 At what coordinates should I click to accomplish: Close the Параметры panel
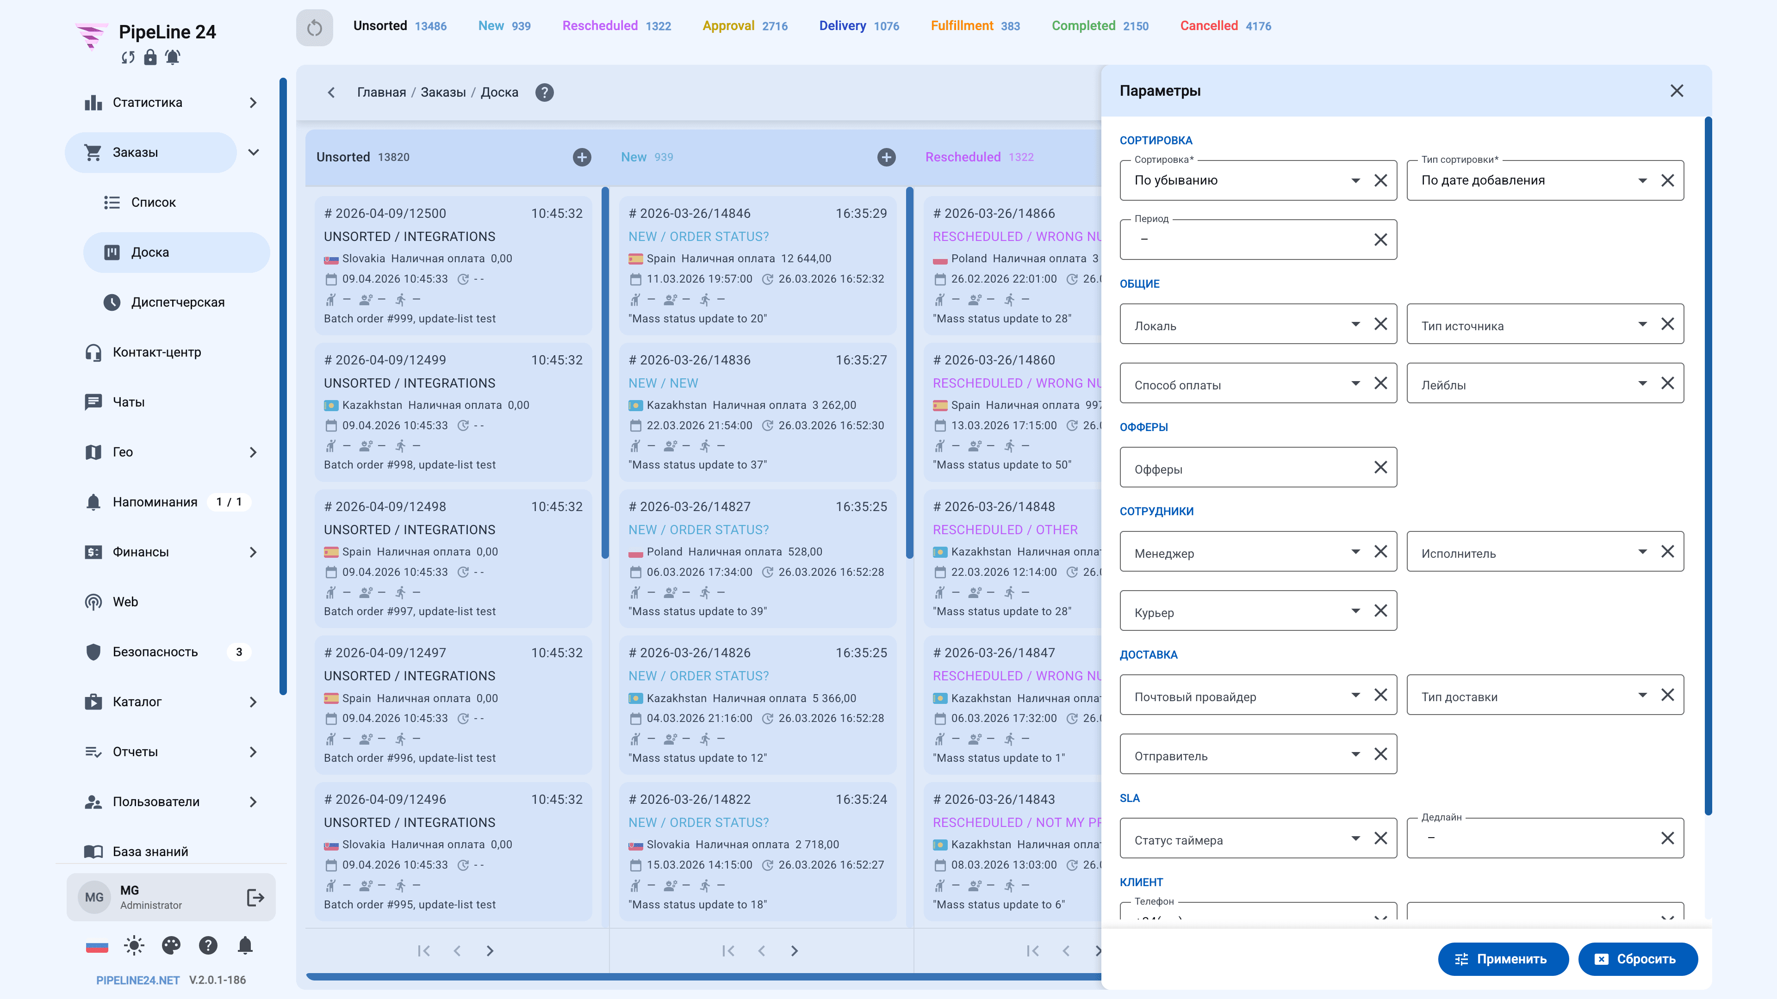click(1677, 91)
